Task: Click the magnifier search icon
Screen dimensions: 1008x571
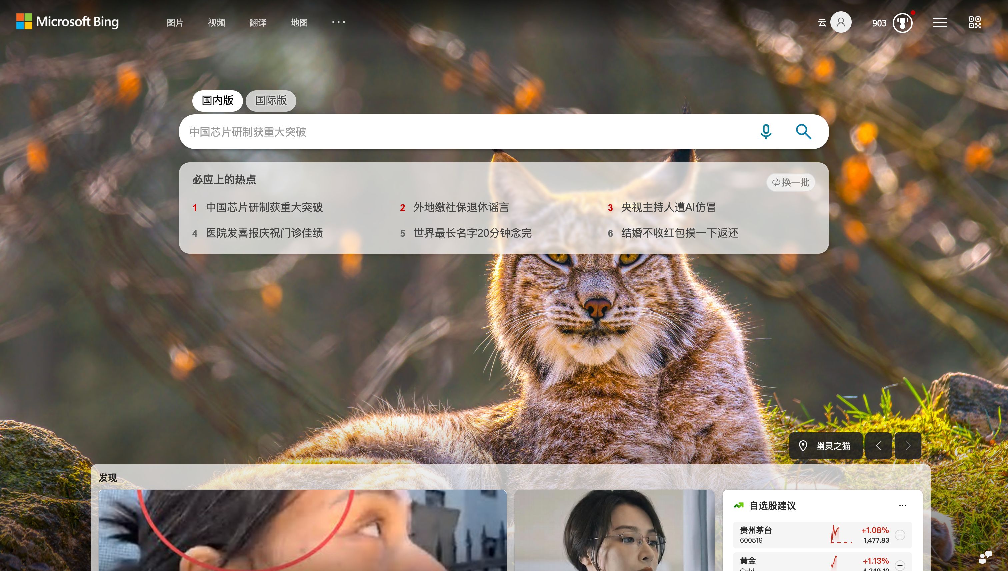Action: (x=803, y=131)
